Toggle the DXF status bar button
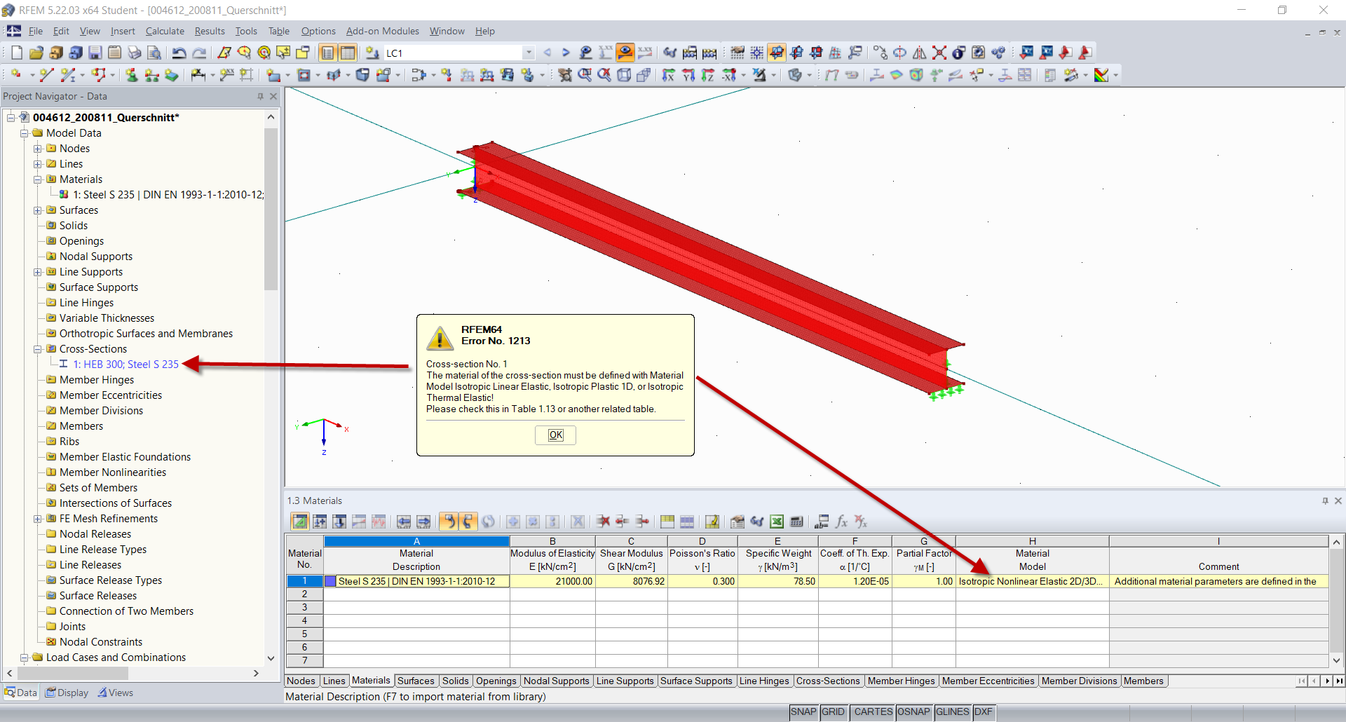The image size is (1346, 722). (984, 712)
